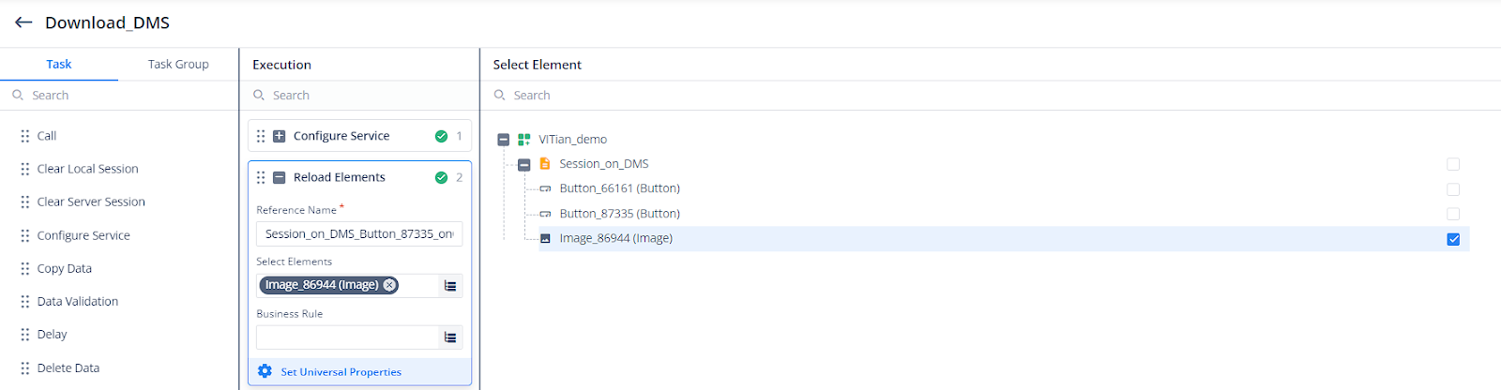1501x390 pixels.
Task: Collapse the ViTian_demo tree node
Action: [503, 140]
